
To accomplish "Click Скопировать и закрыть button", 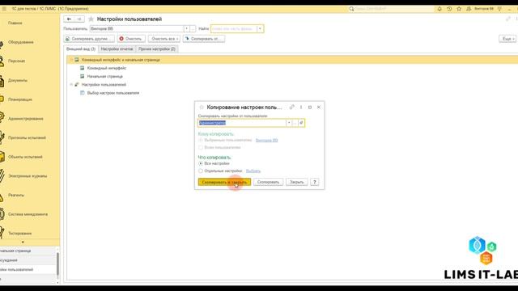I will pyautogui.click(x=224, y=182).
